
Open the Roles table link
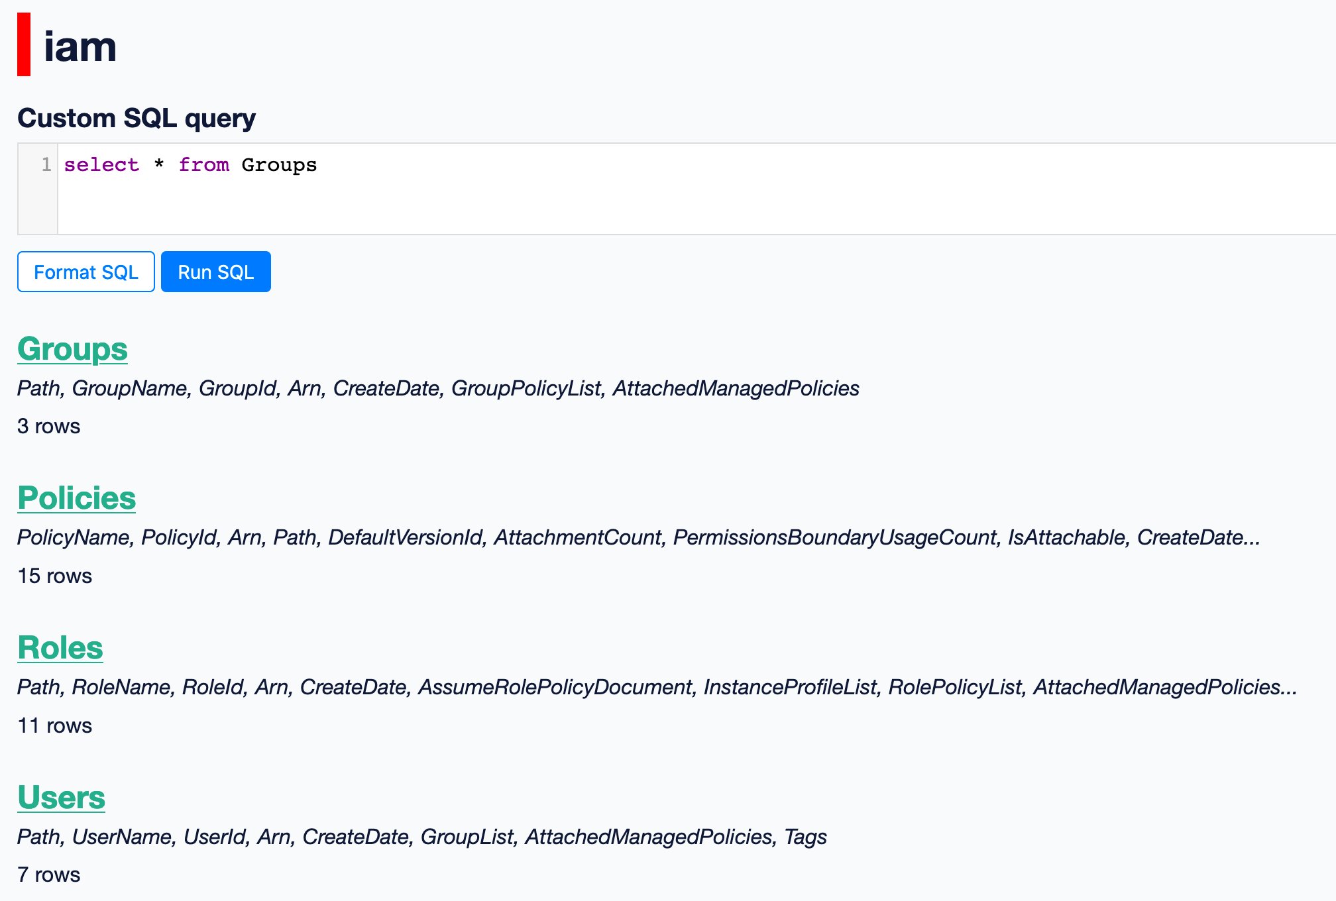click(x=60, y=648)
